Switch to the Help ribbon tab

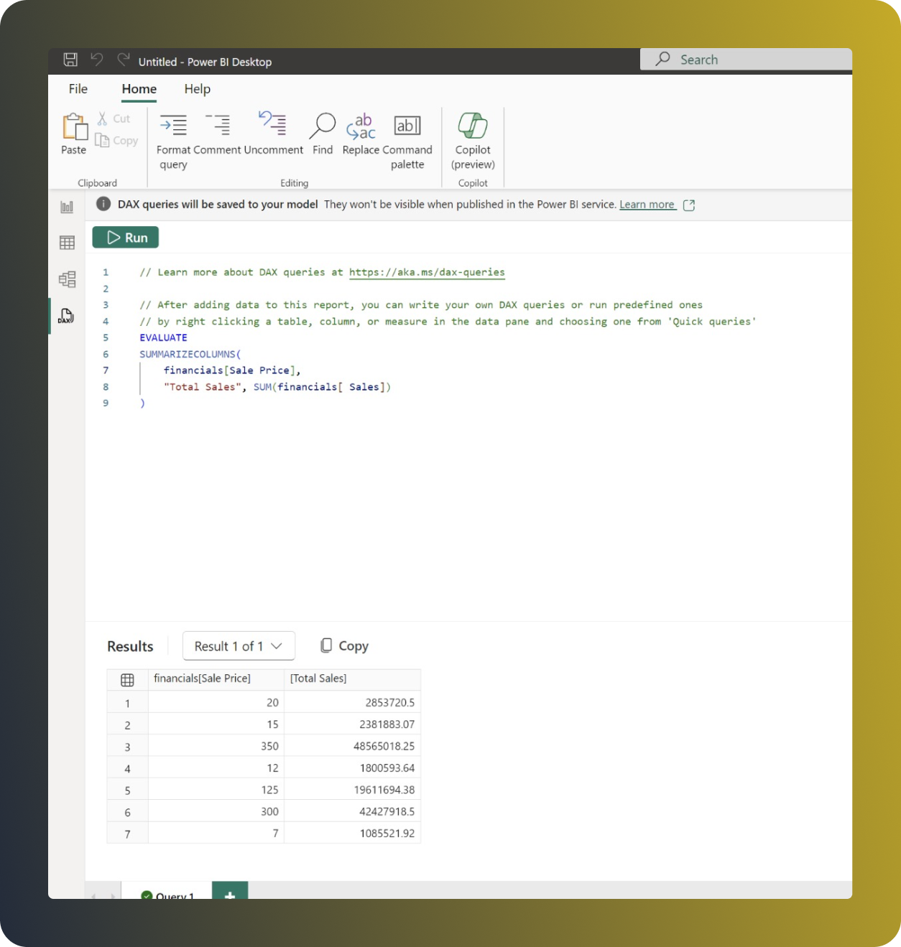tap(197, 88)
